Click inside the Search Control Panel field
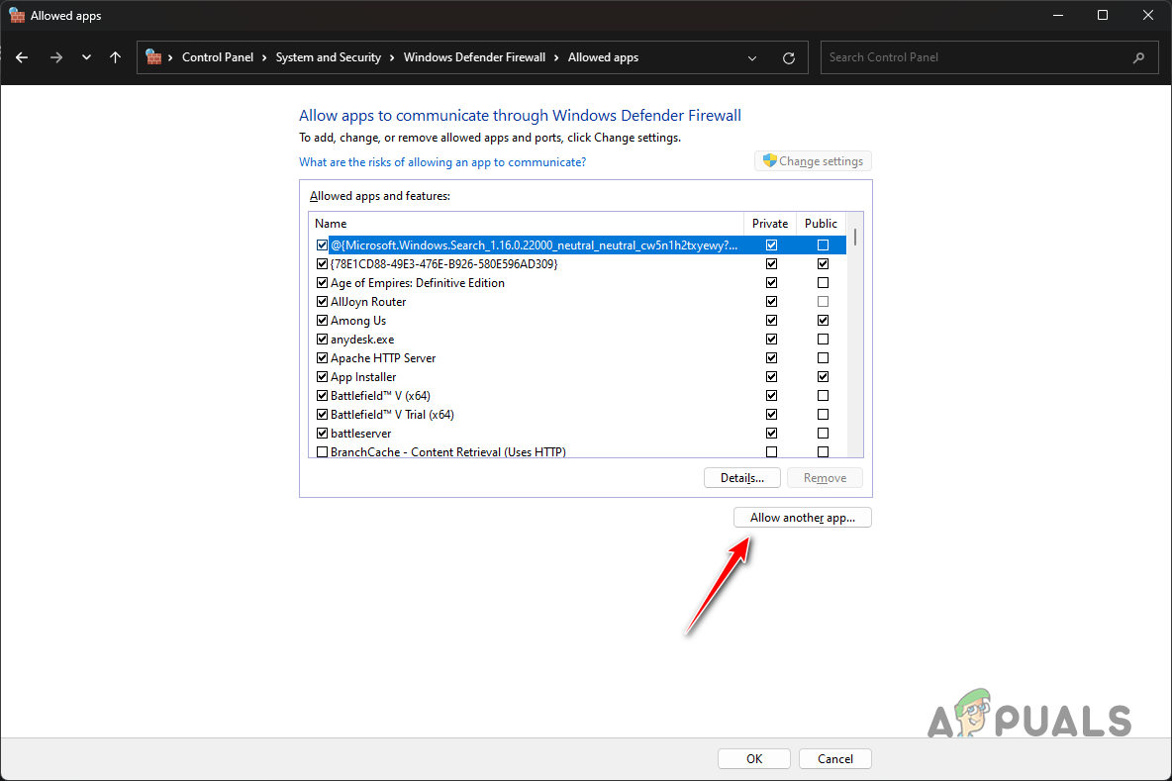This screenshot has height=781, width=1172. [940, 57]
